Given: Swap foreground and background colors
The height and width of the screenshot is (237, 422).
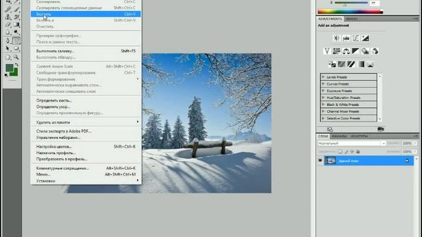Looking at the screenshot, I should pyautogui.click(x=16, y=65).
